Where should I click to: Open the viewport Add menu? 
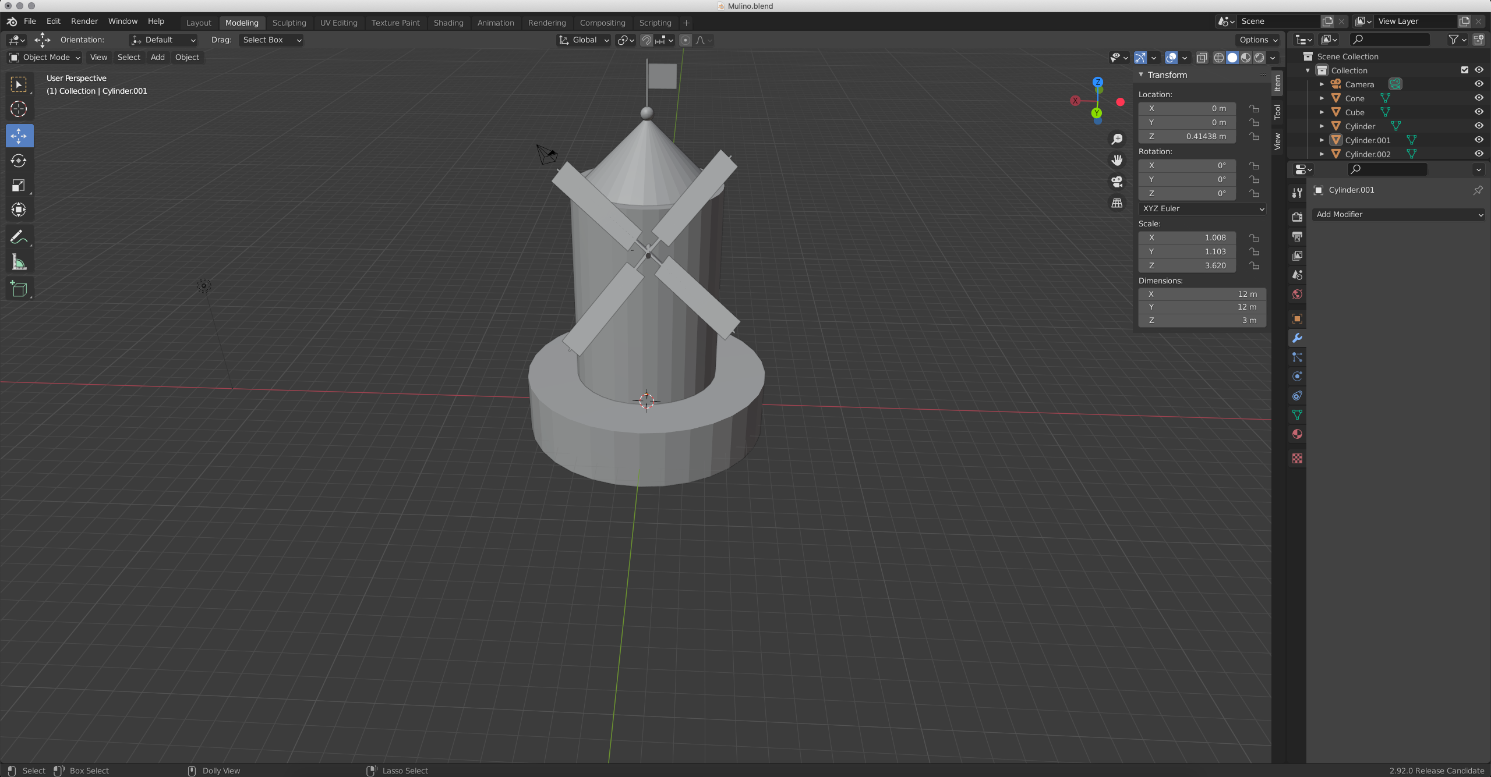157,57
